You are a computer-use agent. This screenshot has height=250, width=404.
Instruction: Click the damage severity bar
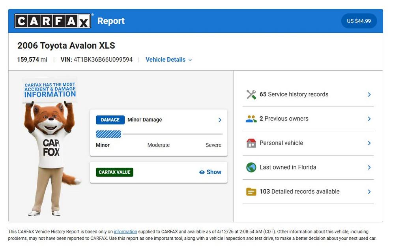(x=159, y=134)
